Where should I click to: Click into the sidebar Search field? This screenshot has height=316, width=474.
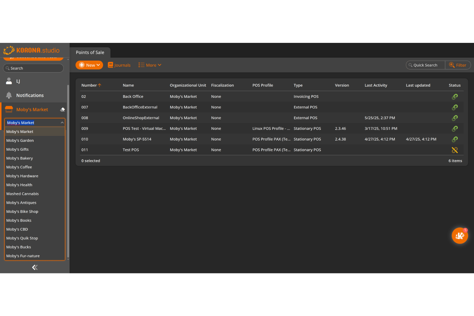(33, 68)
